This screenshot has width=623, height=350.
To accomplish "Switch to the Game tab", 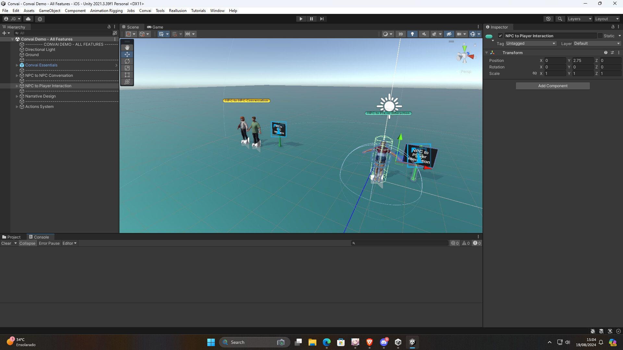I will 155,27.
